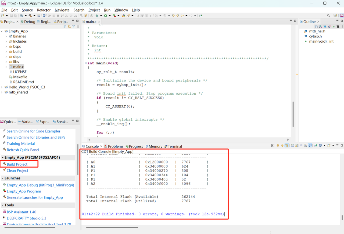The width and height of the screenshot is (344, 234).
Task: Open the toolbar Search magnifier icon
Action: click(x=328, y=16)
